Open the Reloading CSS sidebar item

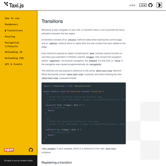click(x=14, y=58)
